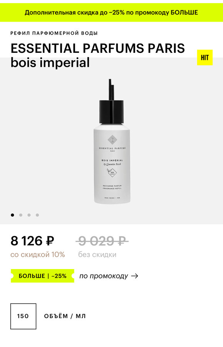Click the 8 126 ₽ discounted price
This screenshot has height=347, width=223.
tap(32, 241)
